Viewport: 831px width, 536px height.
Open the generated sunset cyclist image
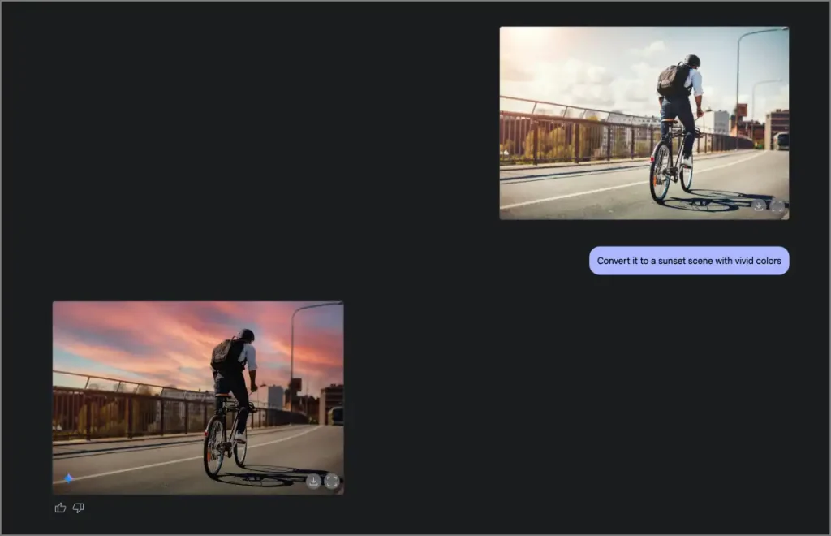[198, 398]
